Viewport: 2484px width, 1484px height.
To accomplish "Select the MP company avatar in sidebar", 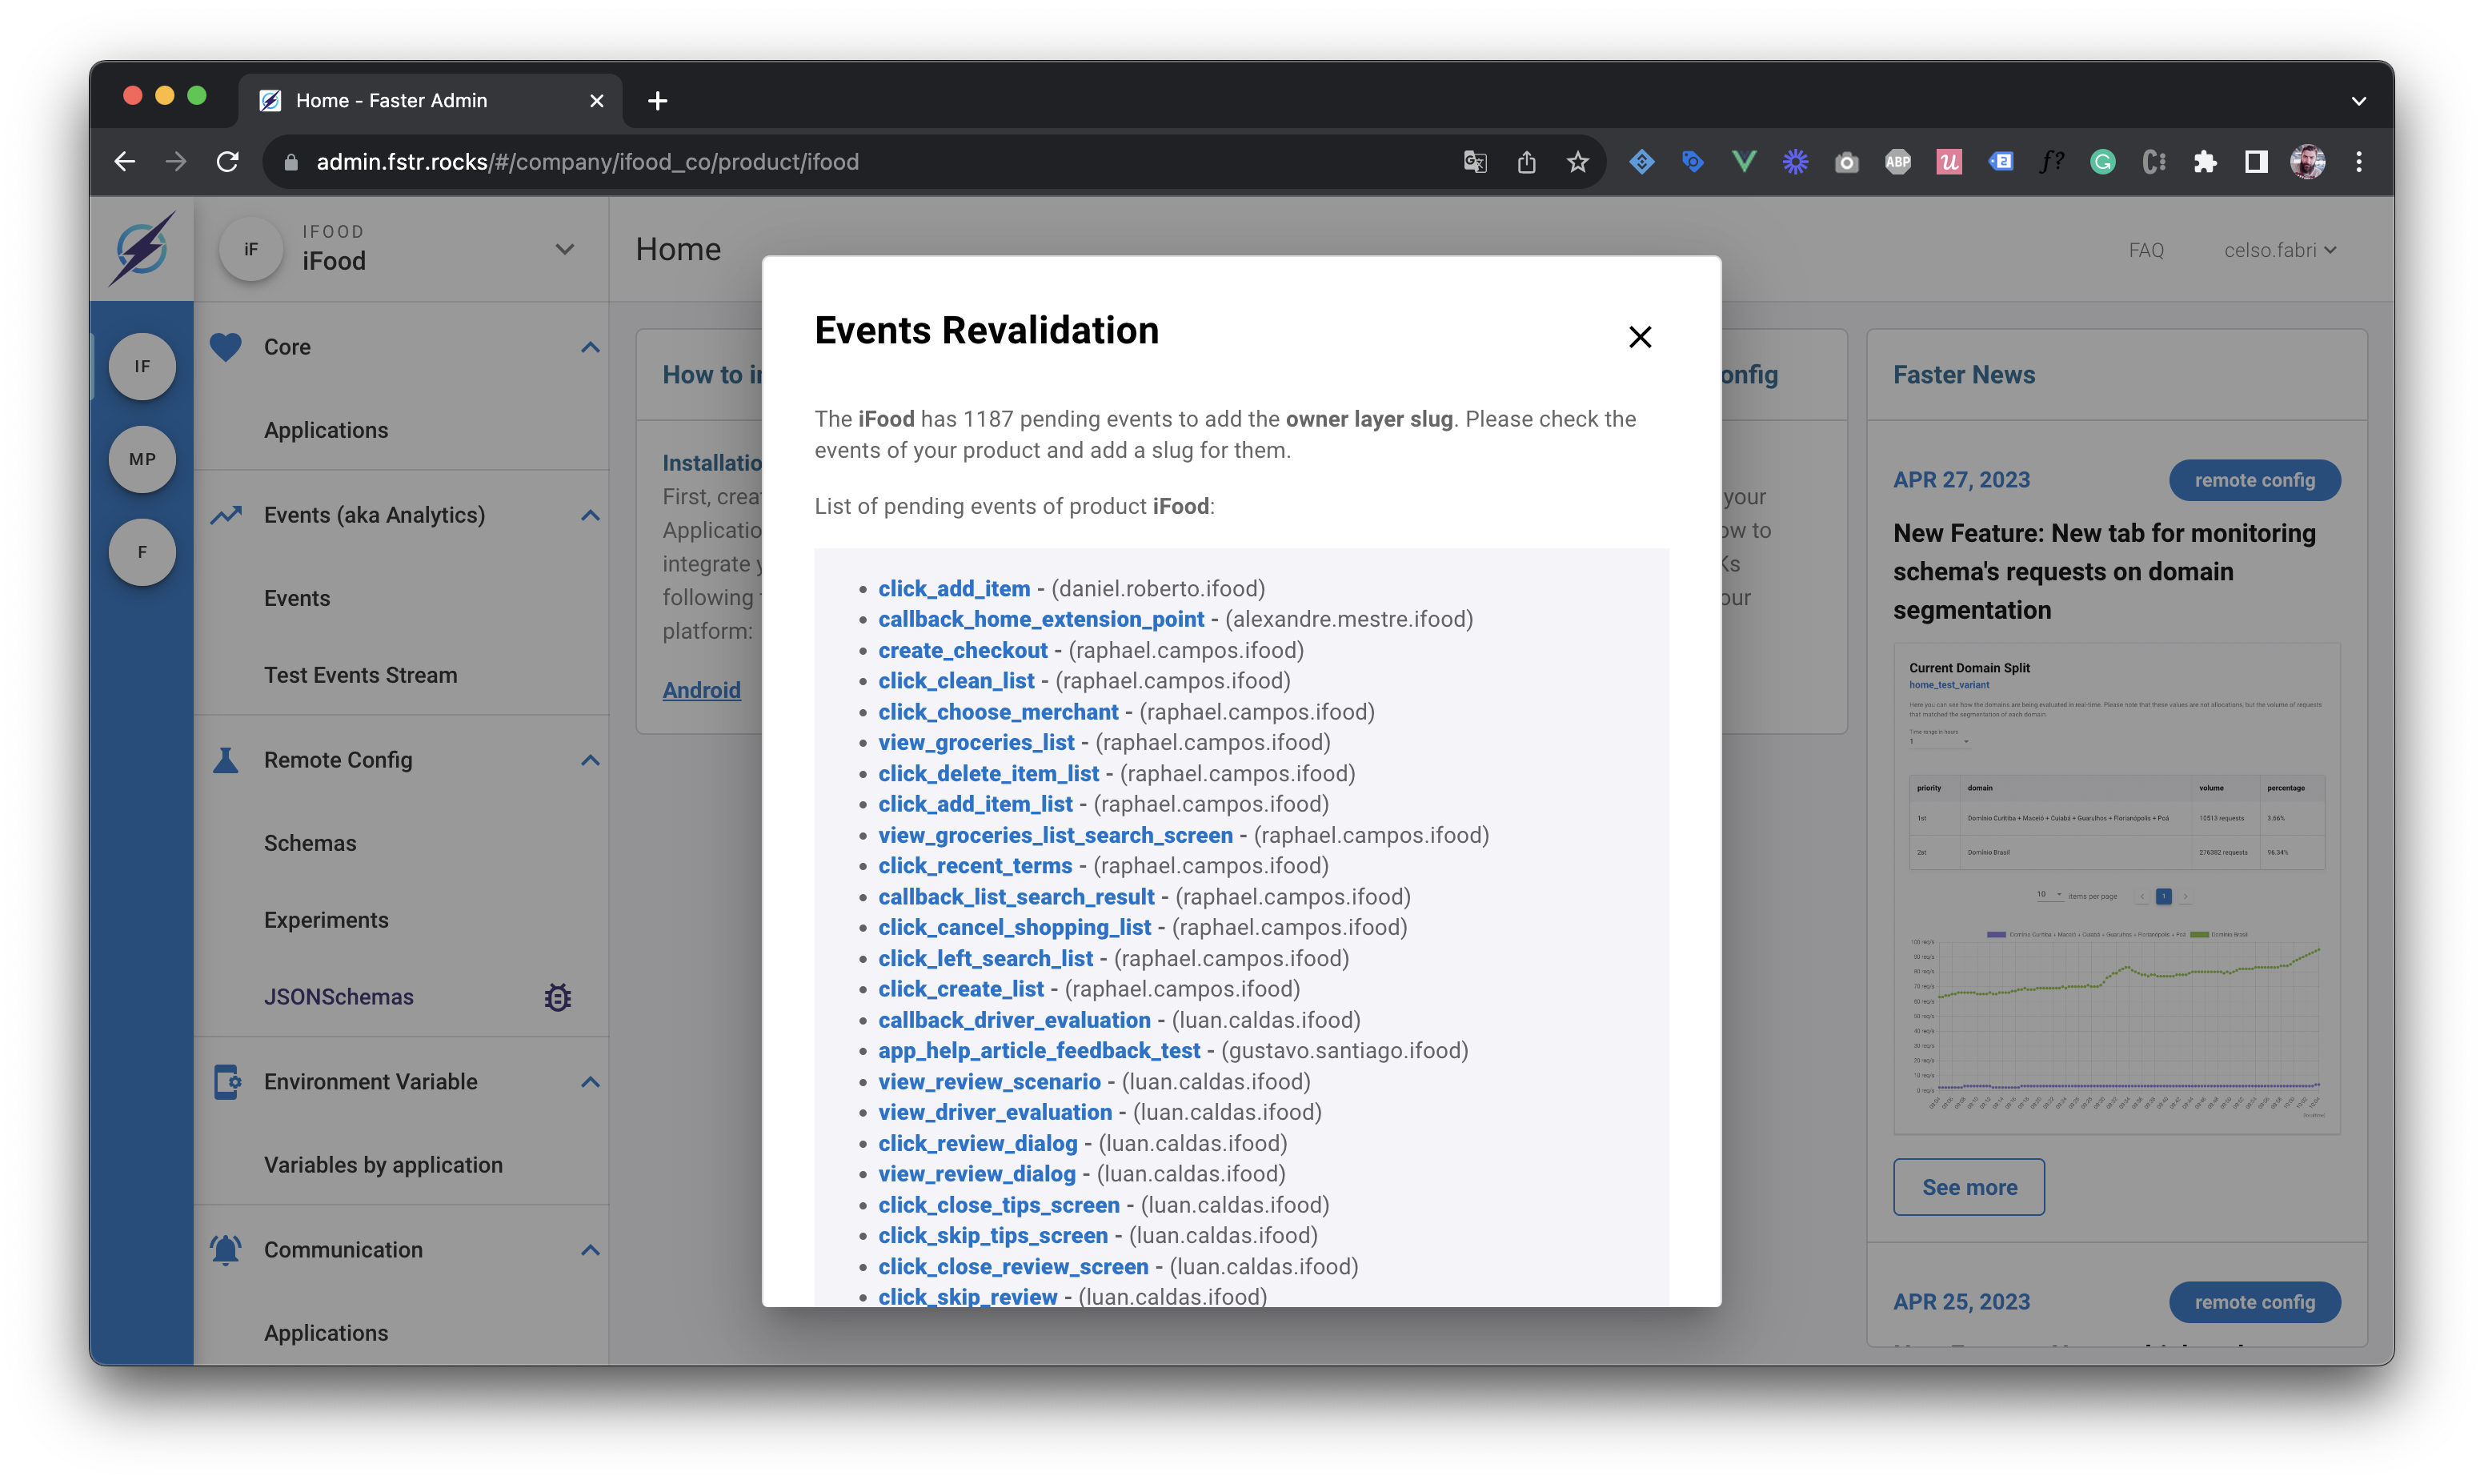I will tap(142, 459).
